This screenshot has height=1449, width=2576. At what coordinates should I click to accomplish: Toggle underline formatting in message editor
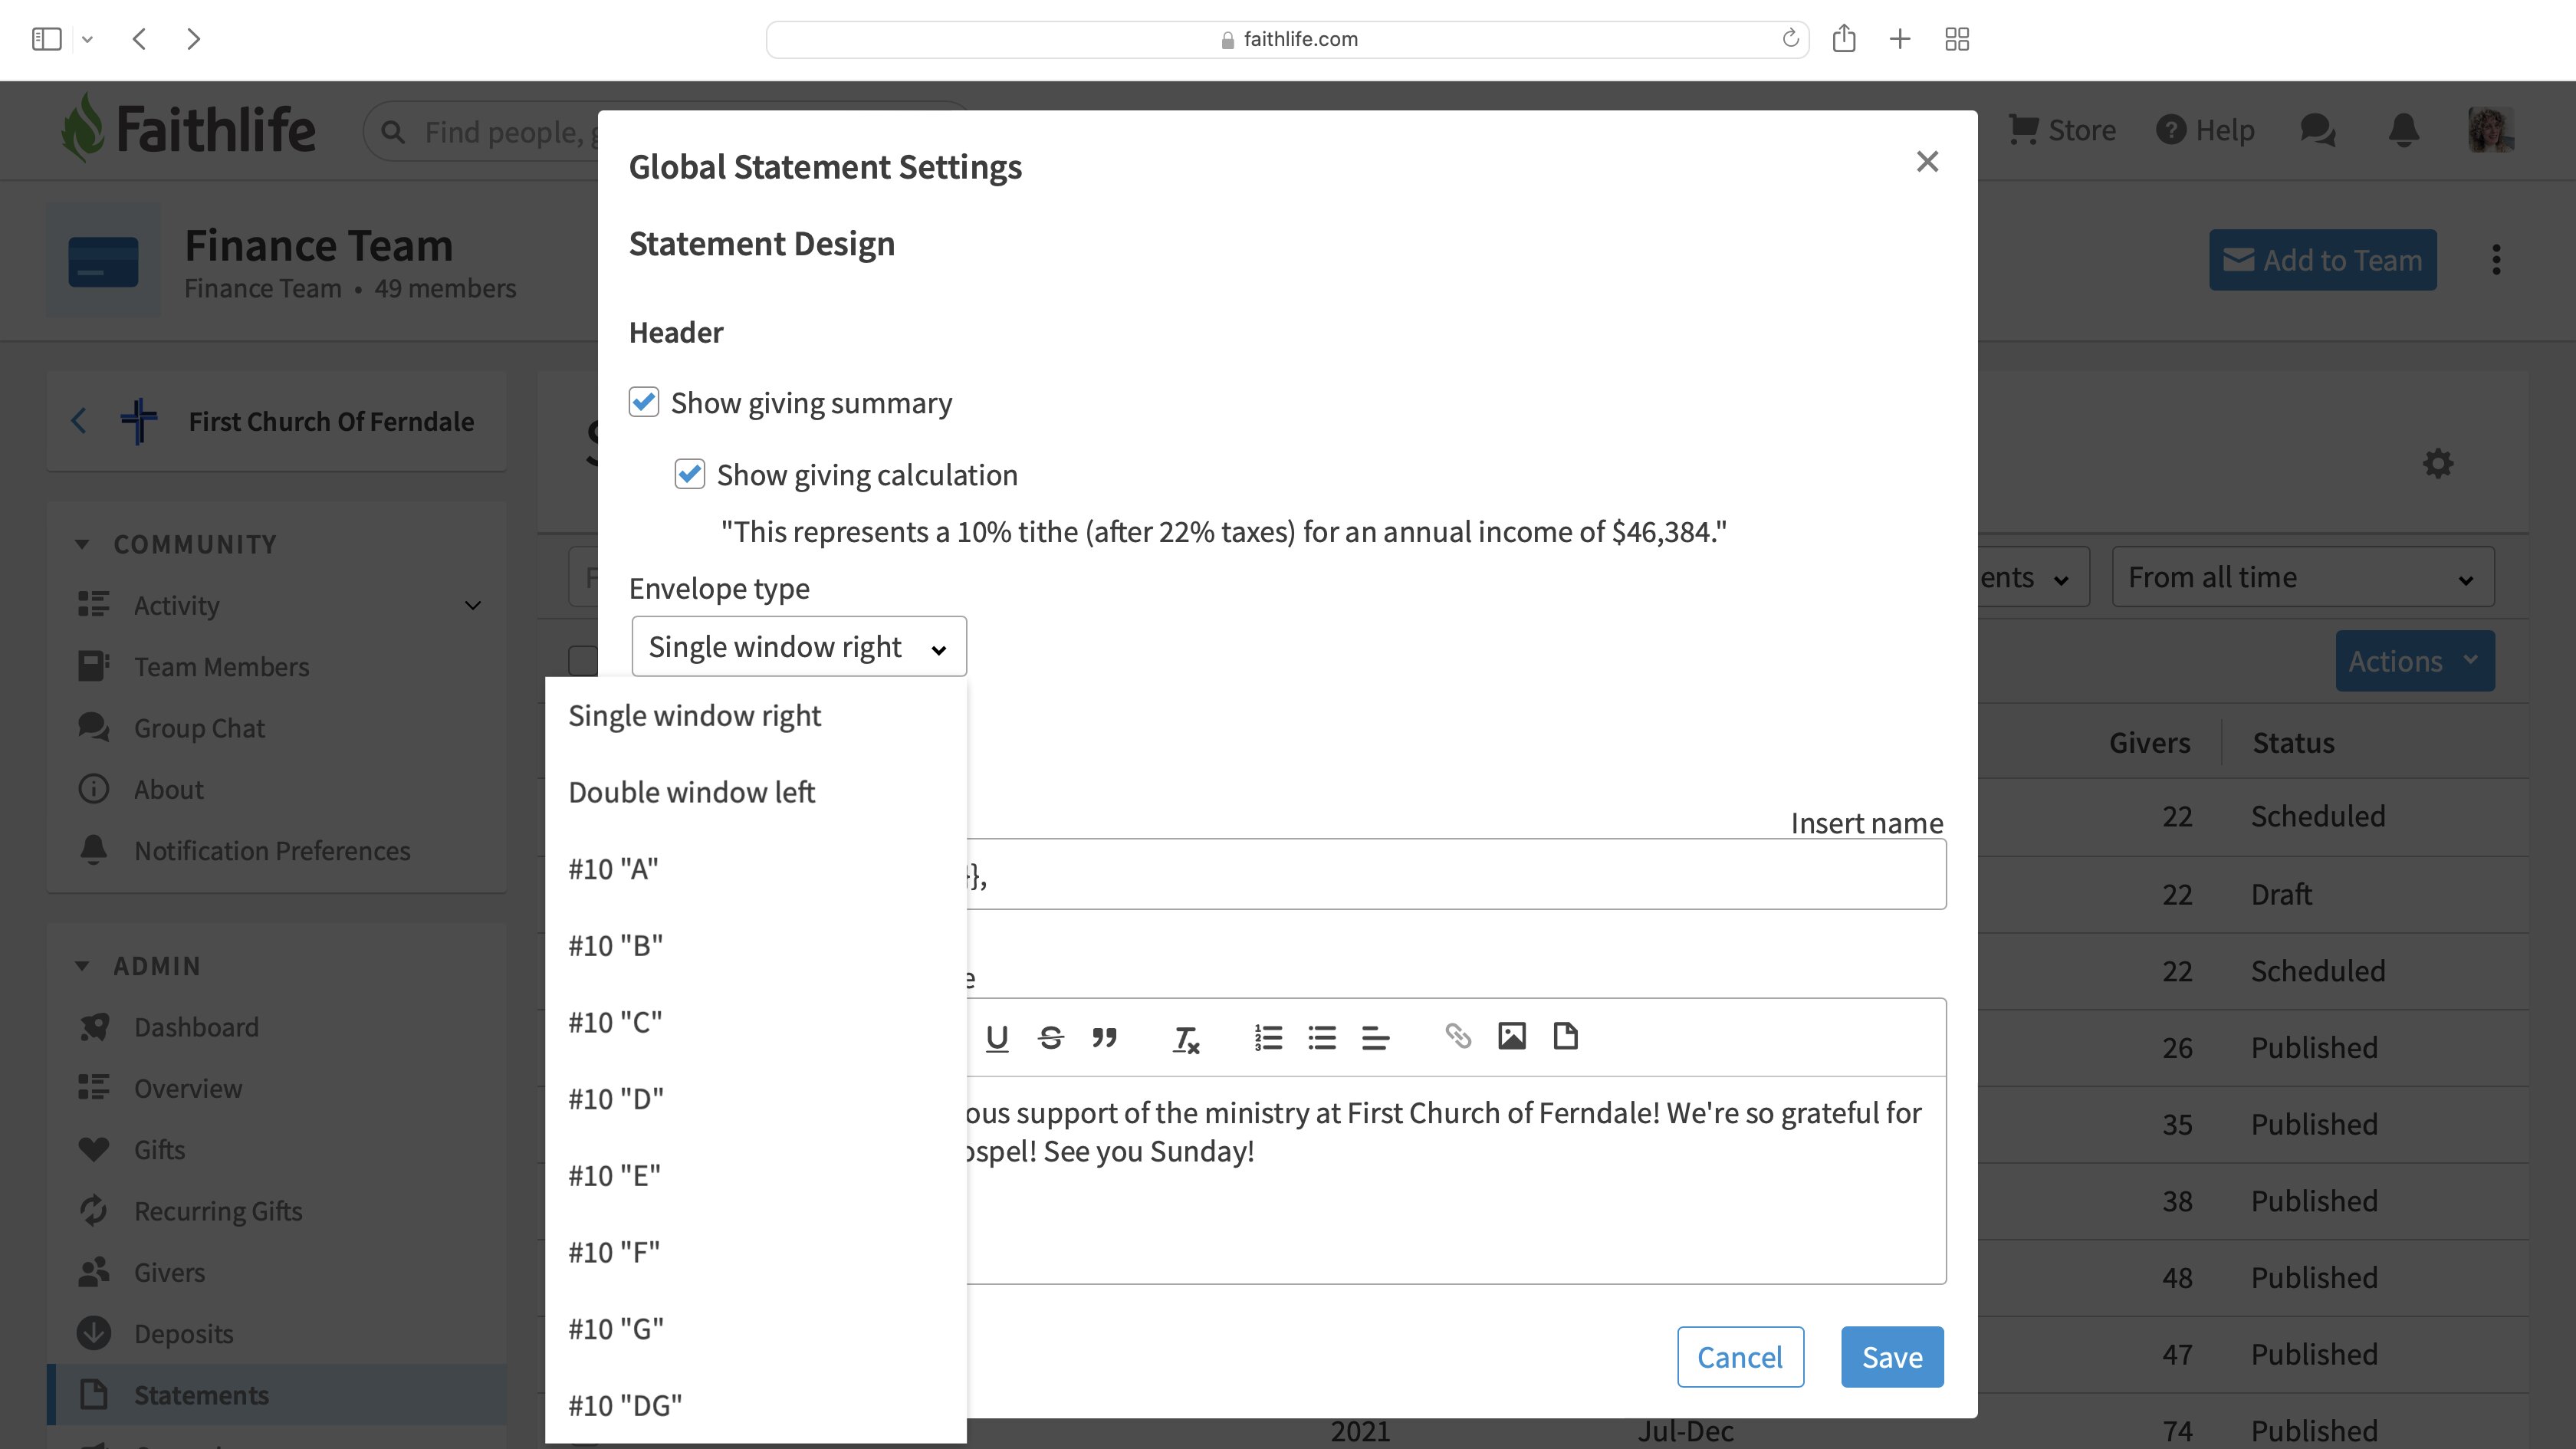click(996, 1037)
